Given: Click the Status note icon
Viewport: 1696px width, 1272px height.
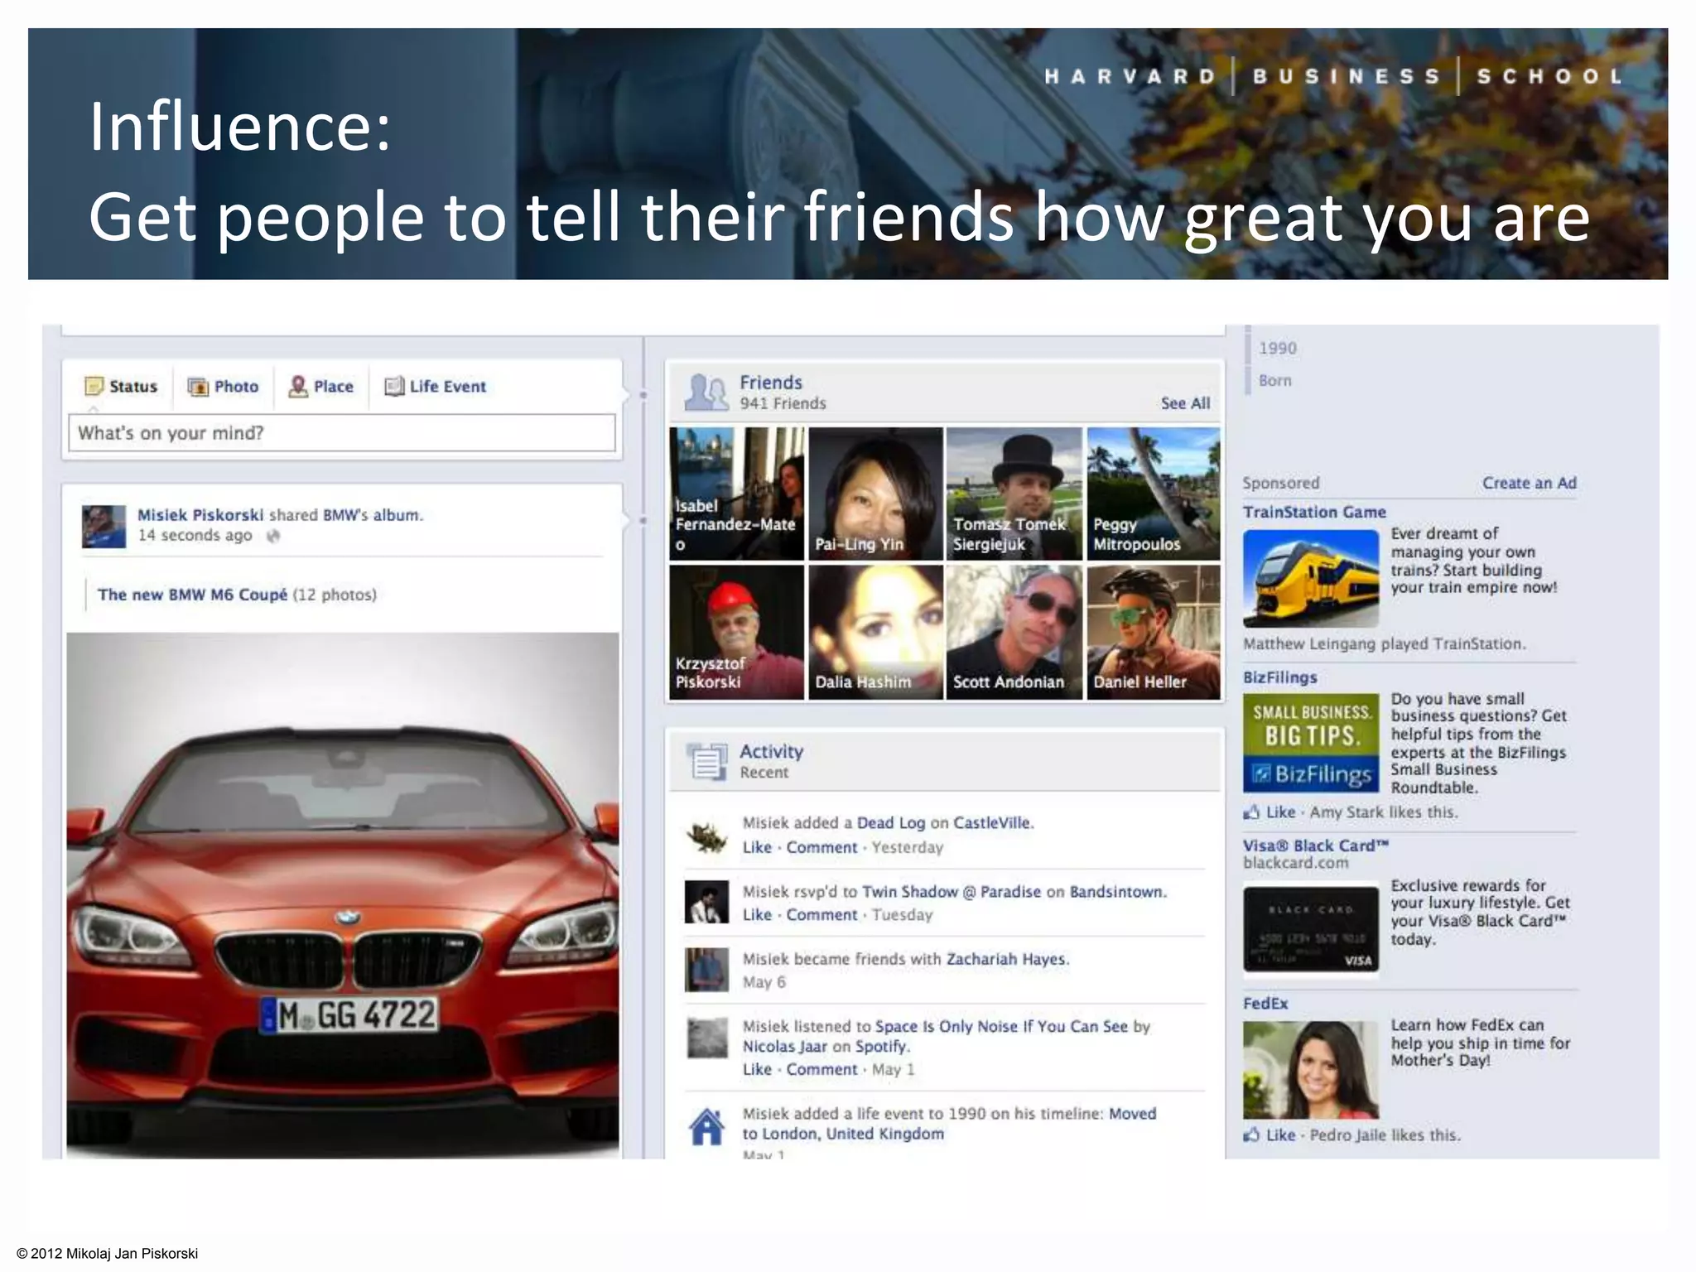Looking at the screenshot, I should [x=94, y=387].
